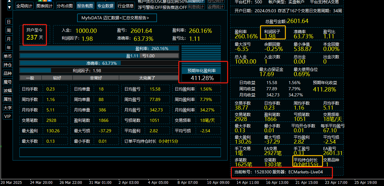Click the 开户至今 237 天 box

[34, 34]
